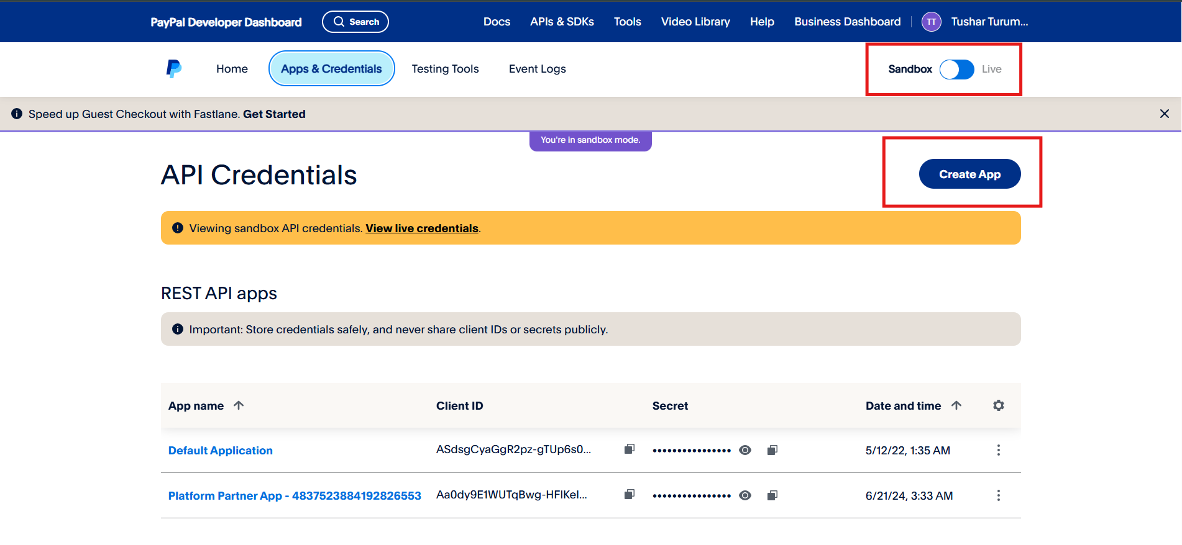
Task: Reveal the Default Application secret
Action: tap(745, 450)
